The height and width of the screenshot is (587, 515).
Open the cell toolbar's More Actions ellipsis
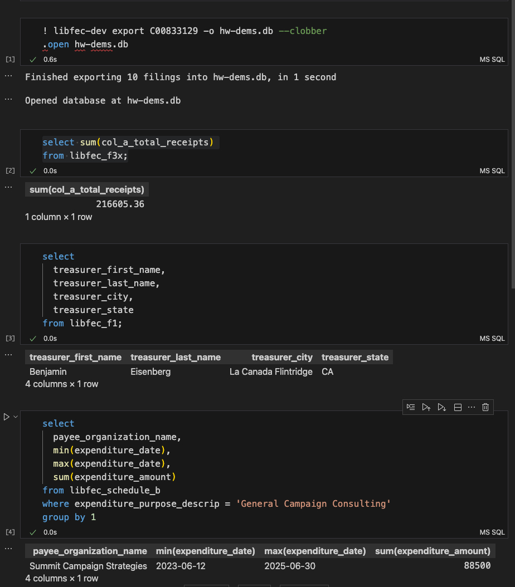point(472,407)
